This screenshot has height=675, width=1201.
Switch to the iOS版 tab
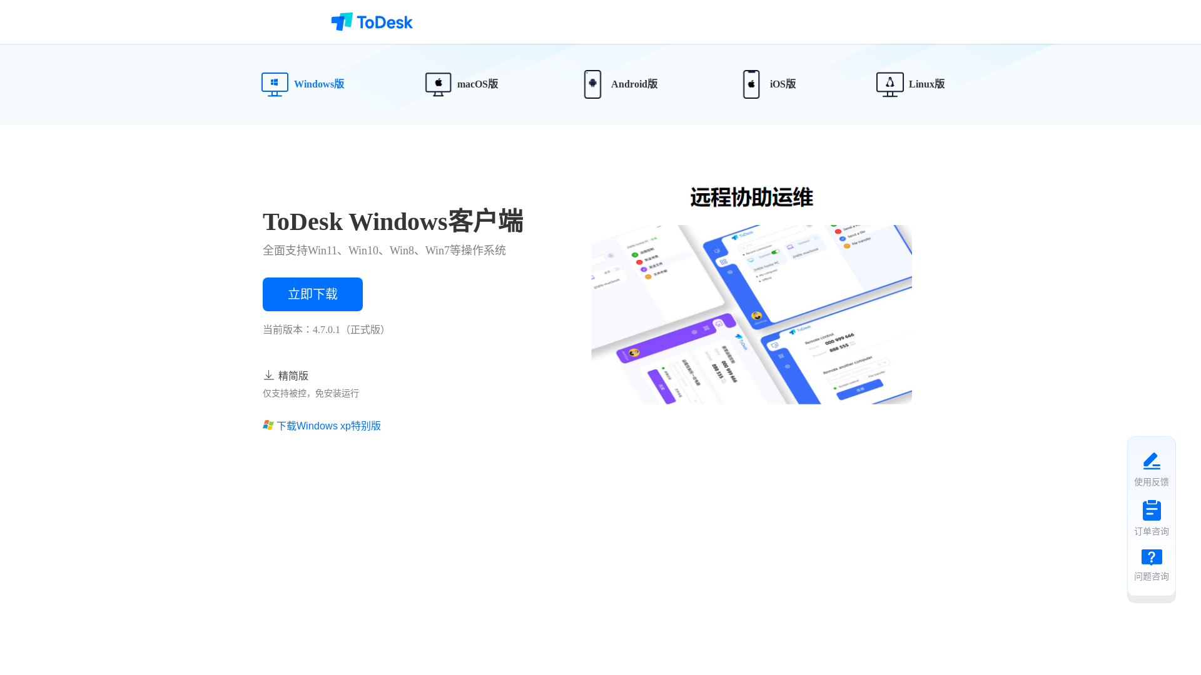pyautogui.click(x=769, y=84)
